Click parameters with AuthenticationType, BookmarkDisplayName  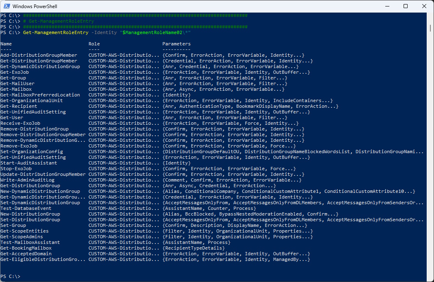250,106
